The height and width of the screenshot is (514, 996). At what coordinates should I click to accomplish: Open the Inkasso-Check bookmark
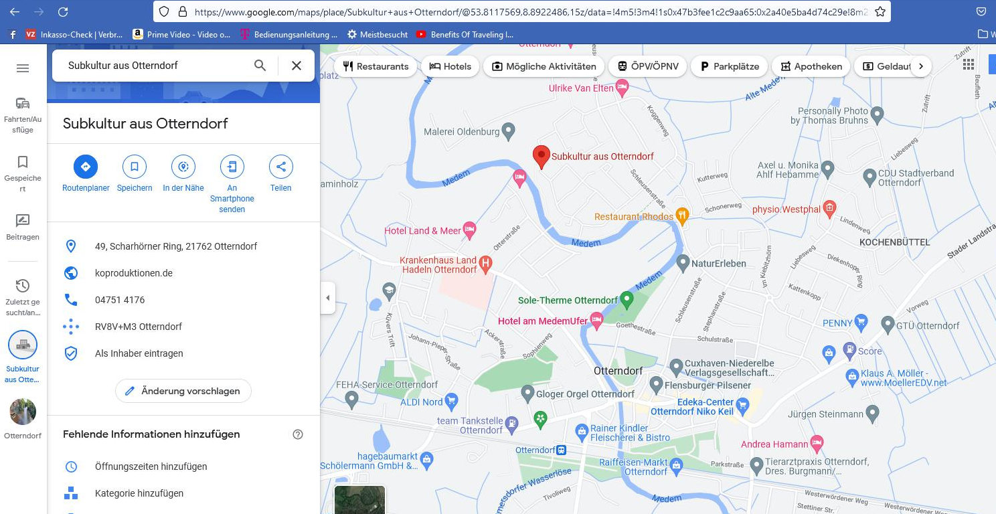tap(74, 34)
